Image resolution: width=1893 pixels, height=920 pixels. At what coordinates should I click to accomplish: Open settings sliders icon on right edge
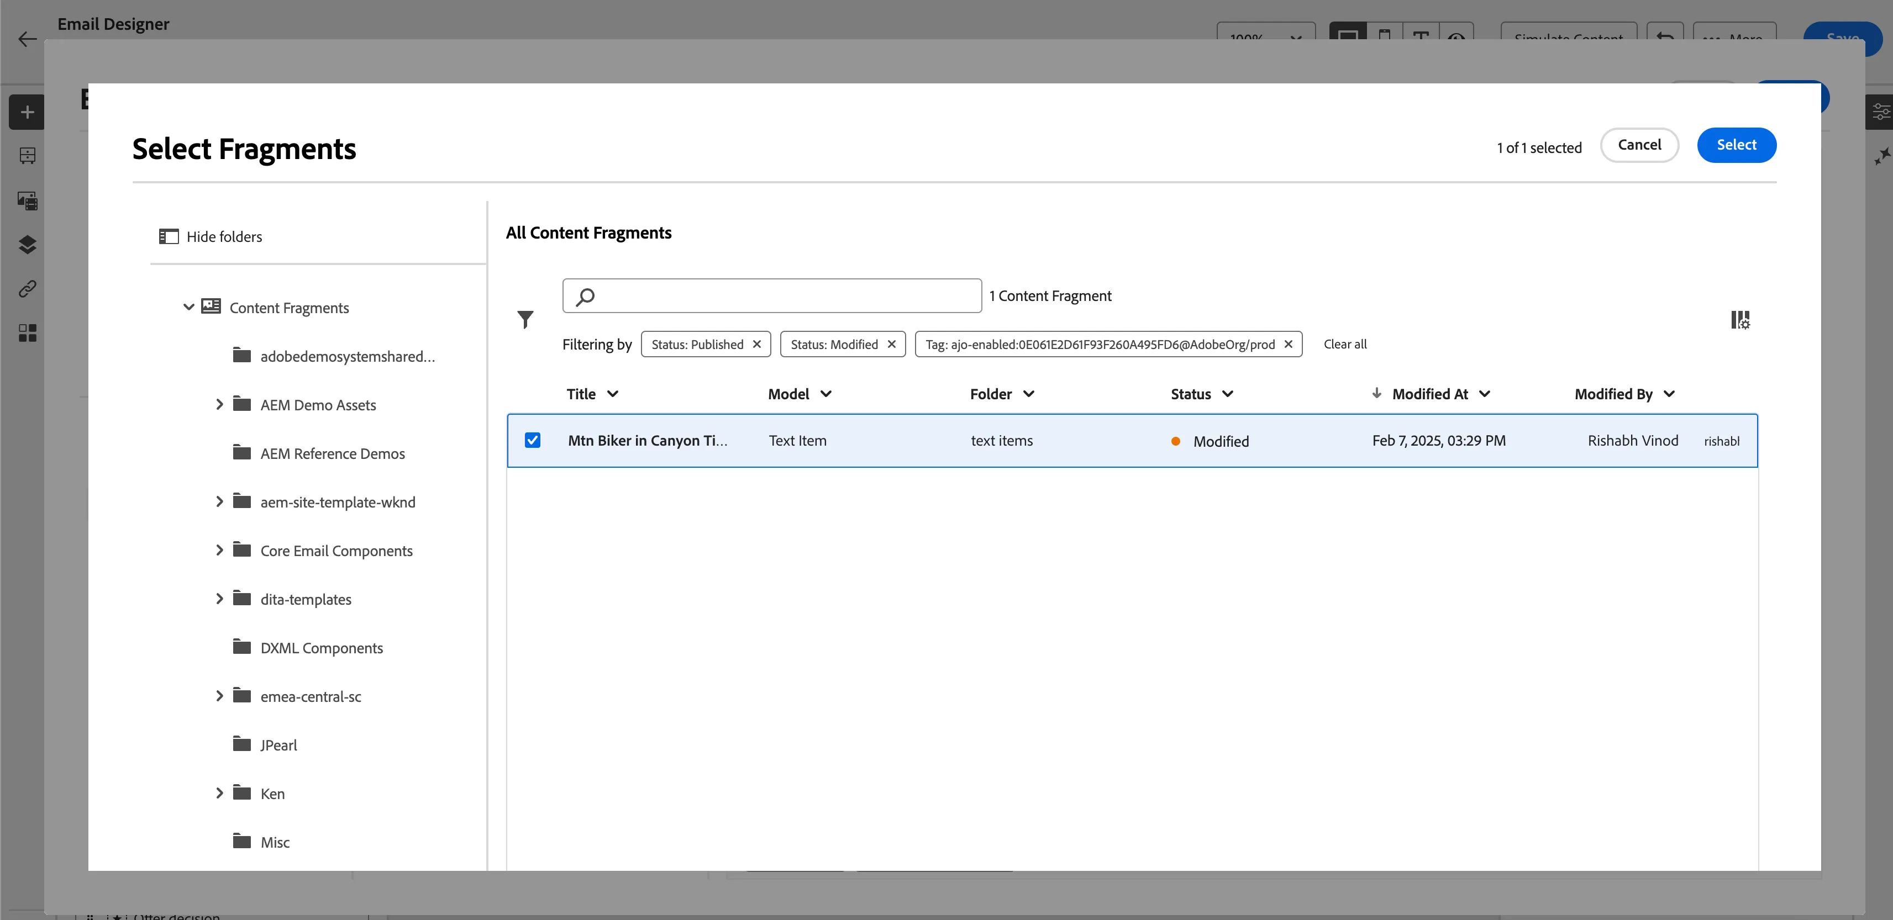pos(1881,112)
